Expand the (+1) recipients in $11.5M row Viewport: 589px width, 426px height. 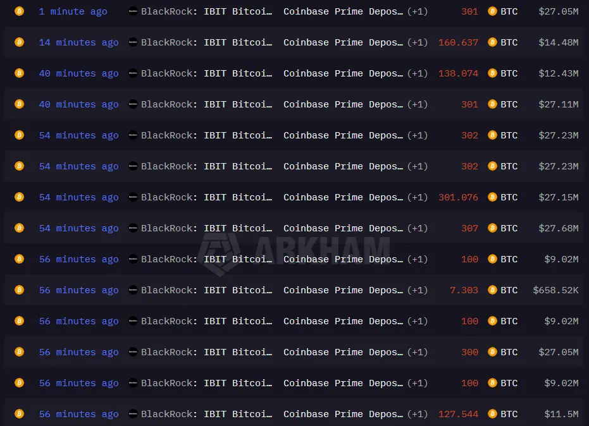click(418, 414)
